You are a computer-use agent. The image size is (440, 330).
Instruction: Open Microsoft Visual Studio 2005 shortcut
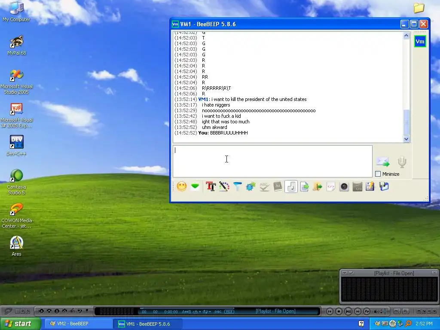tap(16, 81)
